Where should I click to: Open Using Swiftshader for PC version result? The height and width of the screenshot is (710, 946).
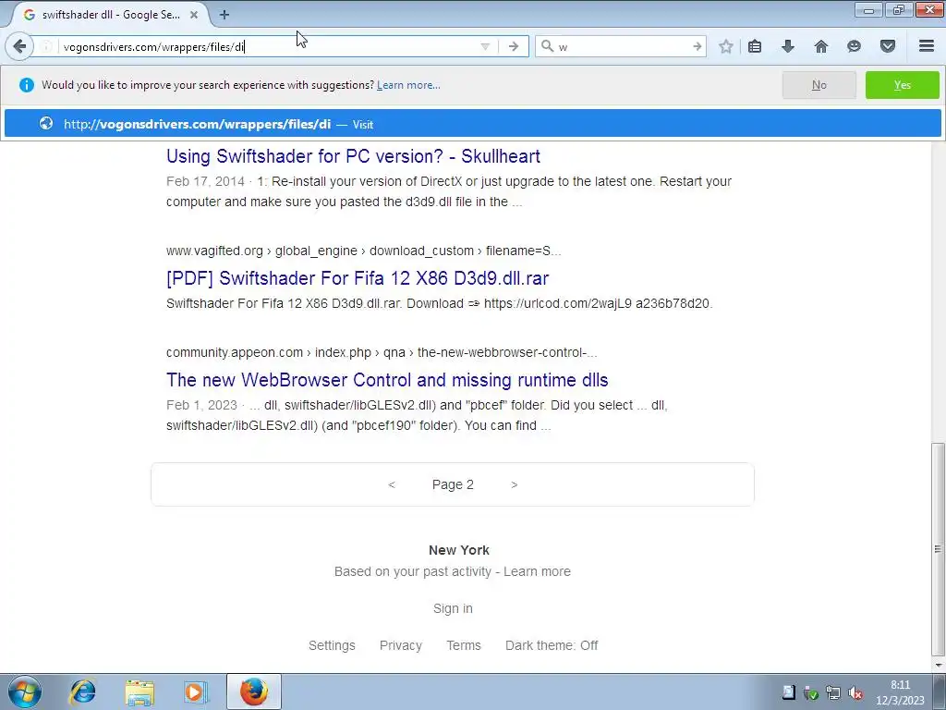click(353, 156)
